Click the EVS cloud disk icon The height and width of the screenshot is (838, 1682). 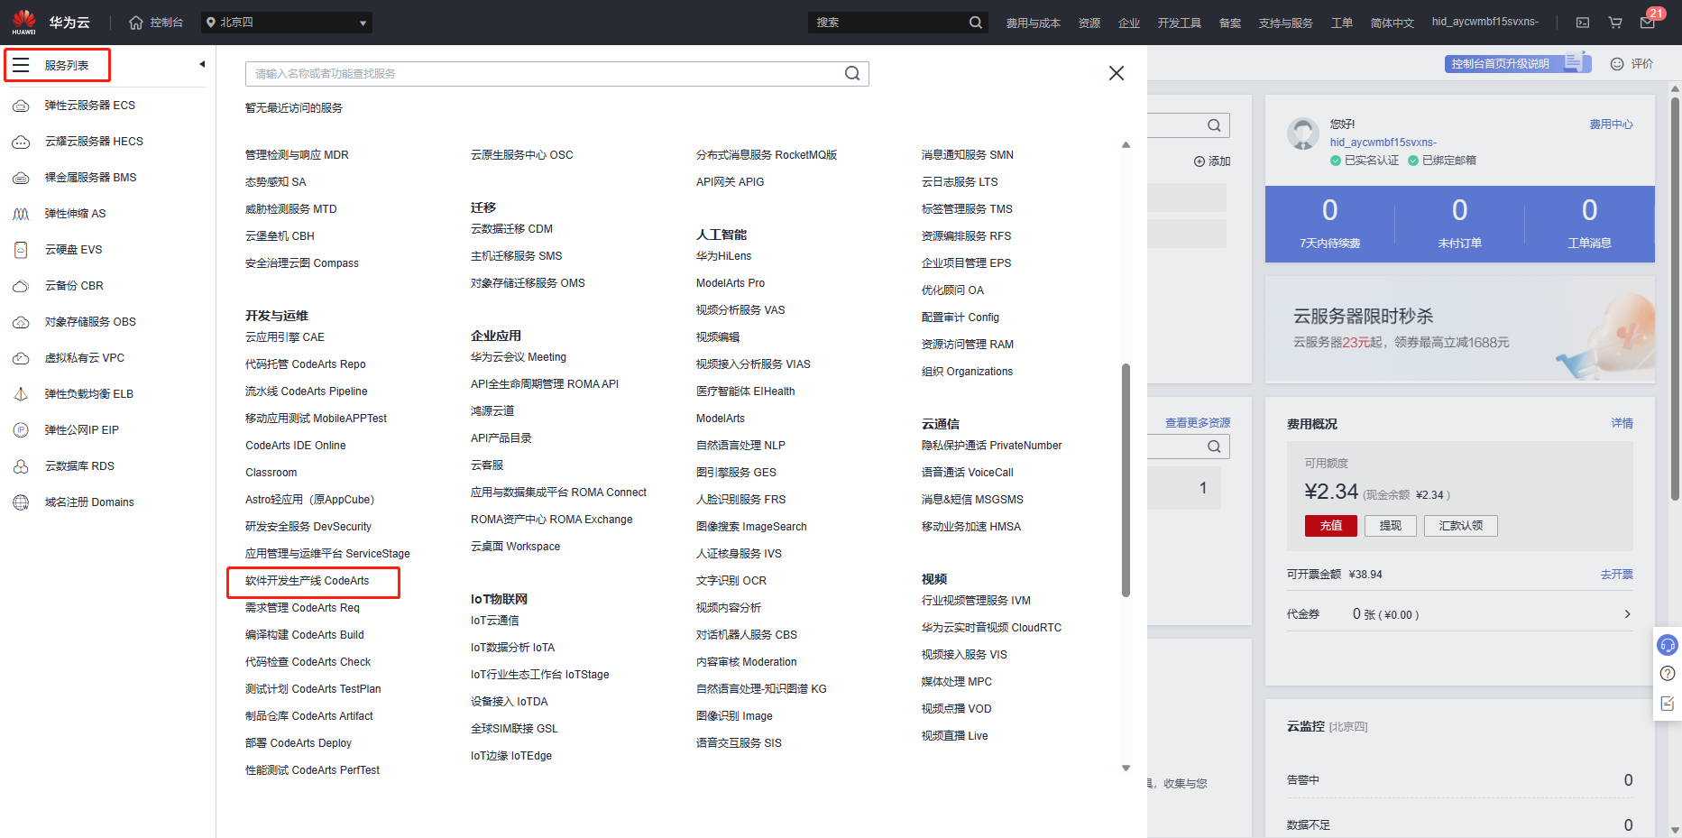tap(21, 250)
